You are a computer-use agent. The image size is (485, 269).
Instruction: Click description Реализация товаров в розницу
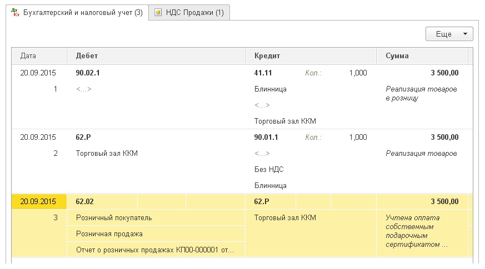[x=421, y=94]
